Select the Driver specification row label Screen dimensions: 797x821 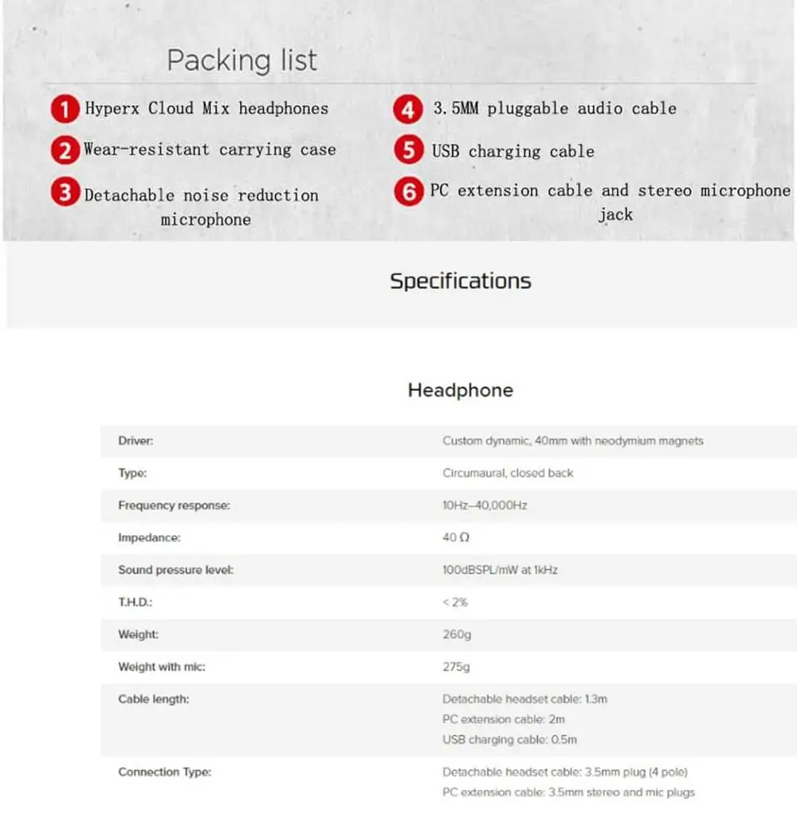click(x=135, y=441)
